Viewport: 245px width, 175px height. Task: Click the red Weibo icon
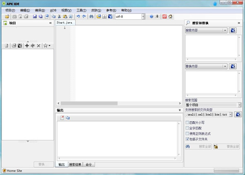165,16
